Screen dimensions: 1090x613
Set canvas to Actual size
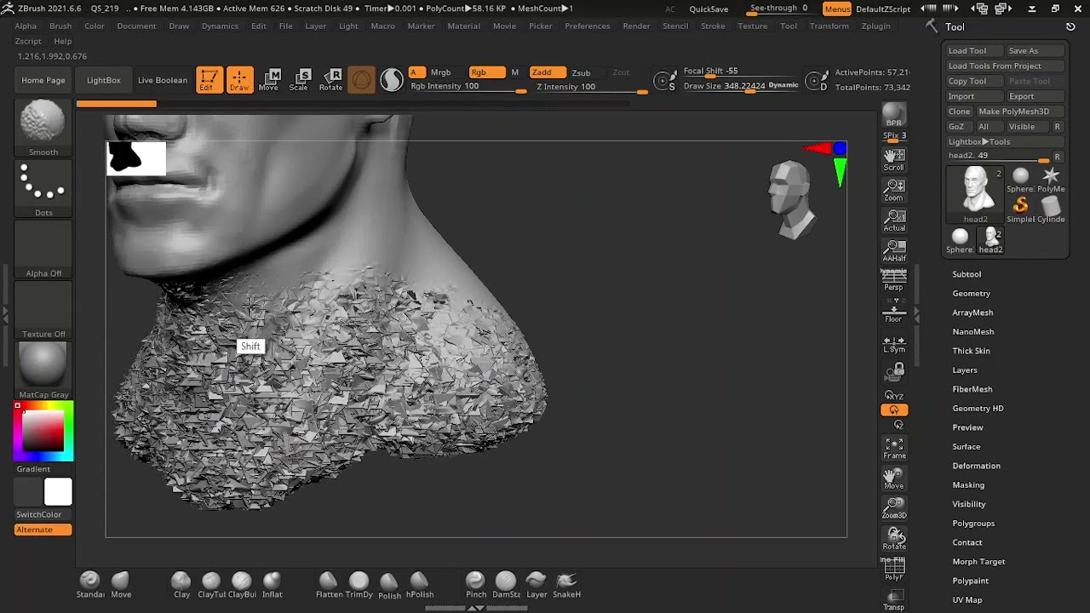point(893,221)
